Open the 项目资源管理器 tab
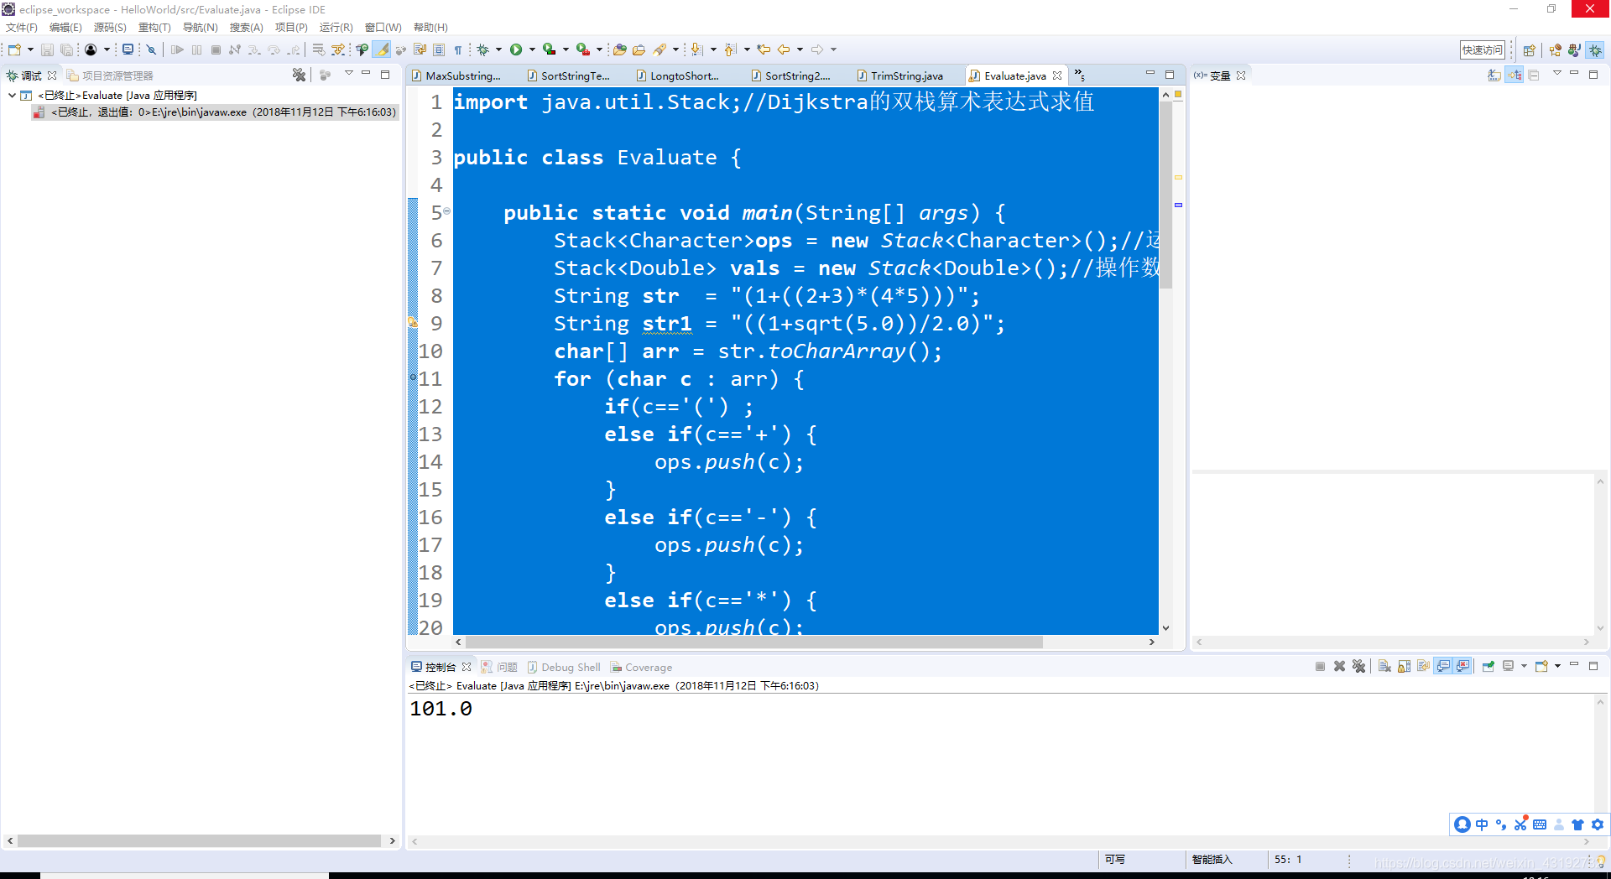This screenshot has width=1611, height=879. (x=110, y=75)
